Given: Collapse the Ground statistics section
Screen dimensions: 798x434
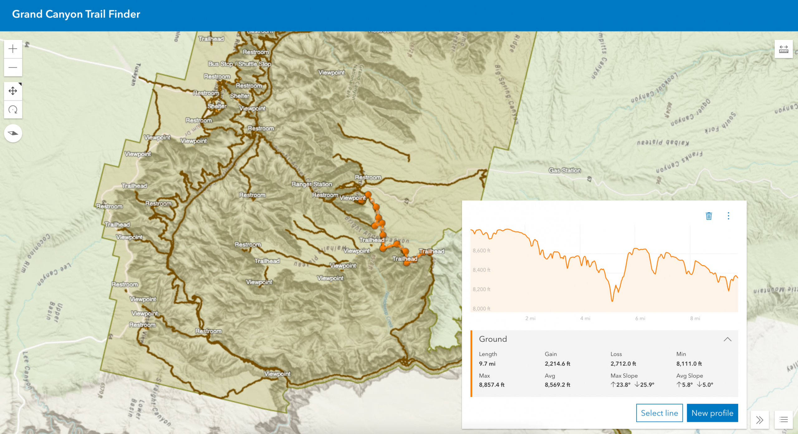Looking at the screenshot, I should tap(727, 339).
